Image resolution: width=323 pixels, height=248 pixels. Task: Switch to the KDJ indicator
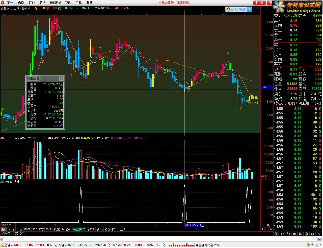point(41,229)
